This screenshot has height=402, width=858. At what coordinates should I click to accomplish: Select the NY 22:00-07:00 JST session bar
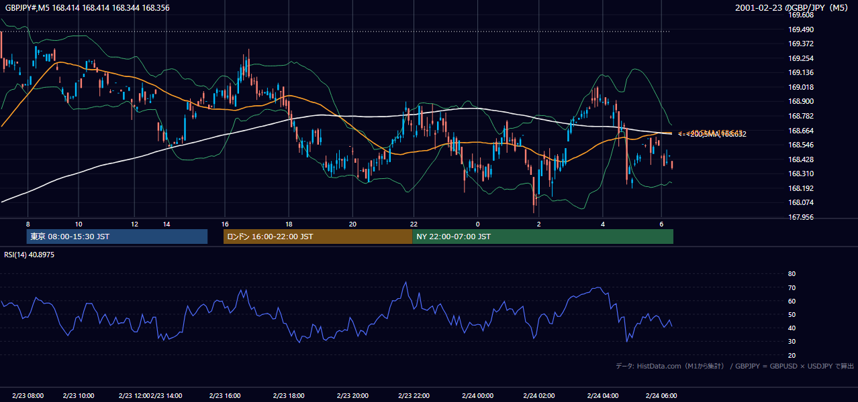[x=542, y=237]
